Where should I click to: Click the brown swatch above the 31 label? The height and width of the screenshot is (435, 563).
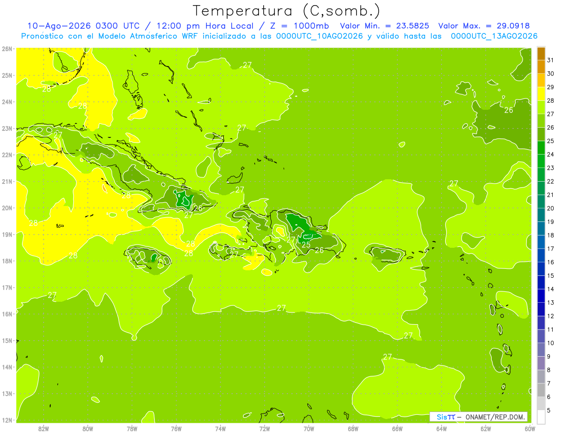click(541, 53)
